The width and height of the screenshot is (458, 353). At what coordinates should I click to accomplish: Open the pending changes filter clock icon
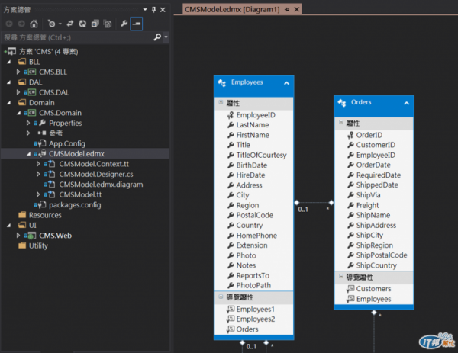pyautogui.click(x=52, y=24)
